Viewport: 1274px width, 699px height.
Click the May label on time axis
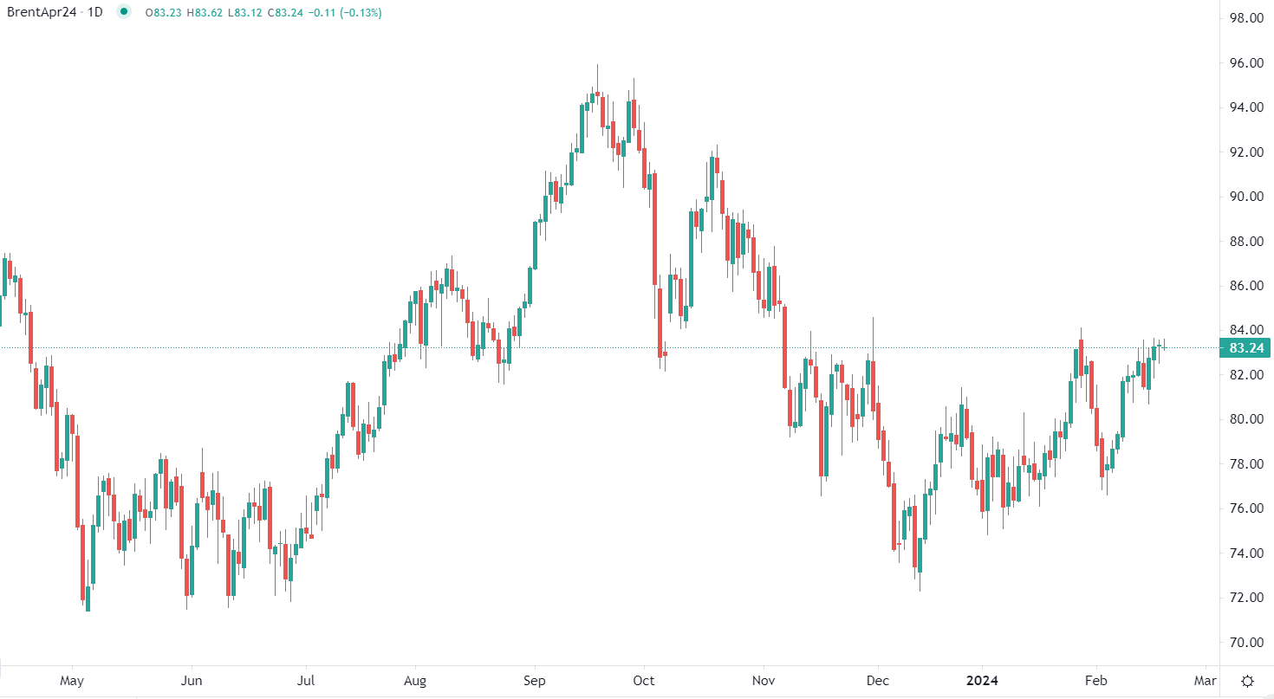click(x=72, y=681)
